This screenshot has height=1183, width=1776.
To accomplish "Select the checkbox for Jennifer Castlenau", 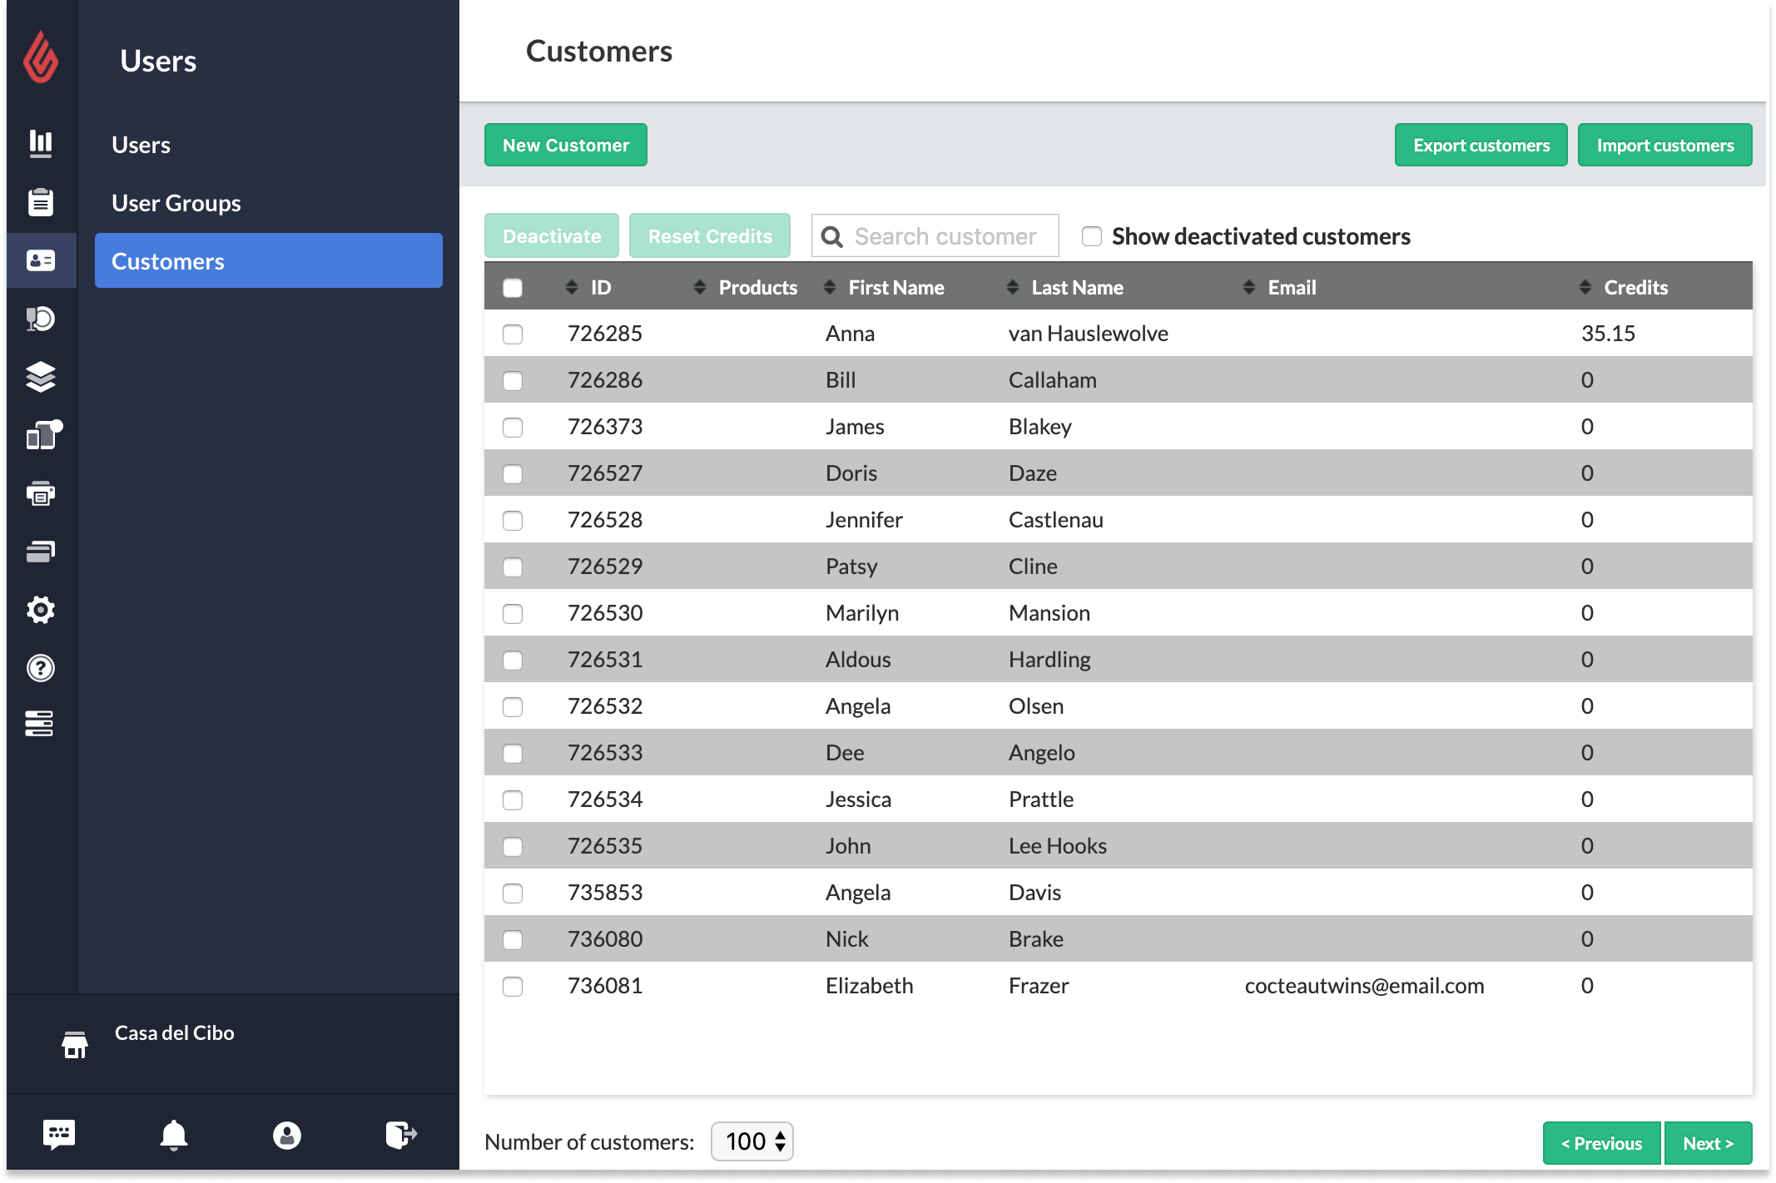I will coord(513,521).
